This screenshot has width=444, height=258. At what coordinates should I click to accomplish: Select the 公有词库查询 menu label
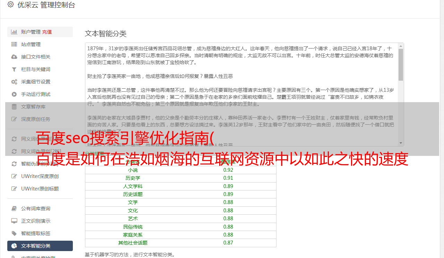[36, 208]
